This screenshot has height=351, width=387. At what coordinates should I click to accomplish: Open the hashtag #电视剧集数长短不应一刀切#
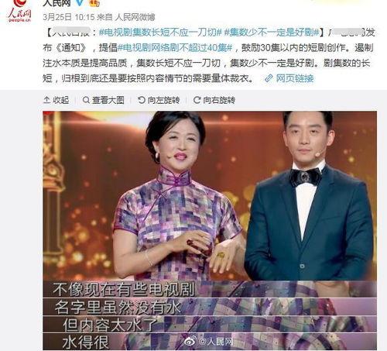[x=160, y=33]
